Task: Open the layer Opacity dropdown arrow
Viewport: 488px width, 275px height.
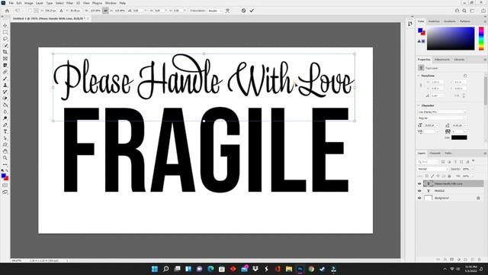Action: click(x=472, y=169)
